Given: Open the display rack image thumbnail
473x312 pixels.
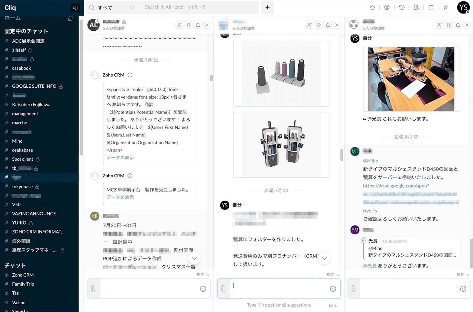Looking at the screenshot, I should tap(281, 145).
